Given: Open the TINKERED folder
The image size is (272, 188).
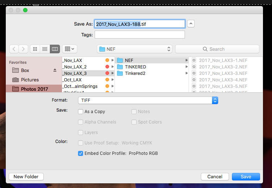Looking at the screenshot, I should tap(152, 67).
